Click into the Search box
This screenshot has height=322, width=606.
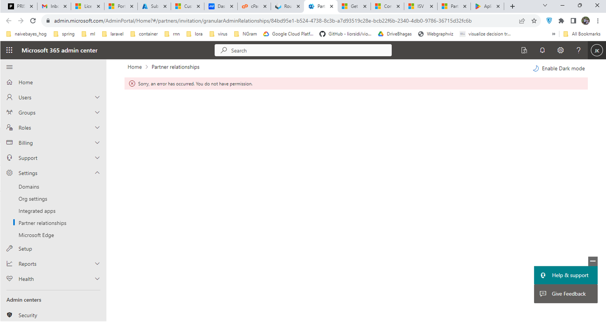pos(303,50)
